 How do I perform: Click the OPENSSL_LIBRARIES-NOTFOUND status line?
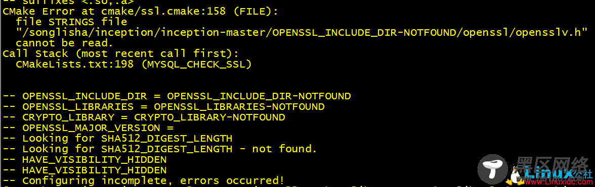click(163, 106)
